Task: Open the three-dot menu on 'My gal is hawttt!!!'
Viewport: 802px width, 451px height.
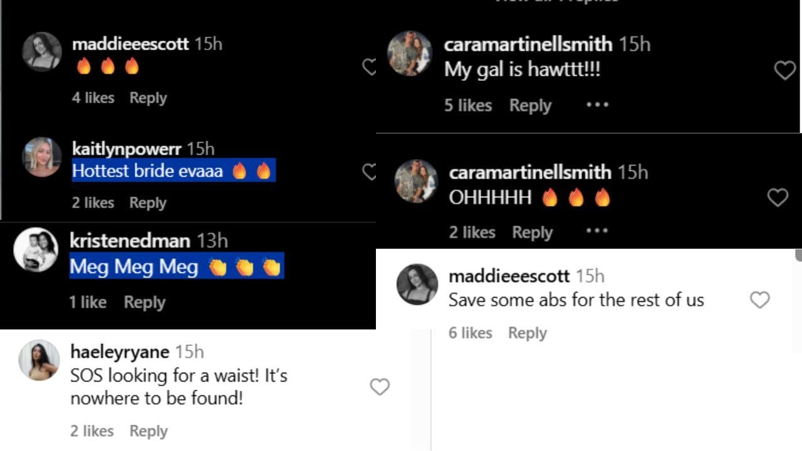Action: coord(597,105)
